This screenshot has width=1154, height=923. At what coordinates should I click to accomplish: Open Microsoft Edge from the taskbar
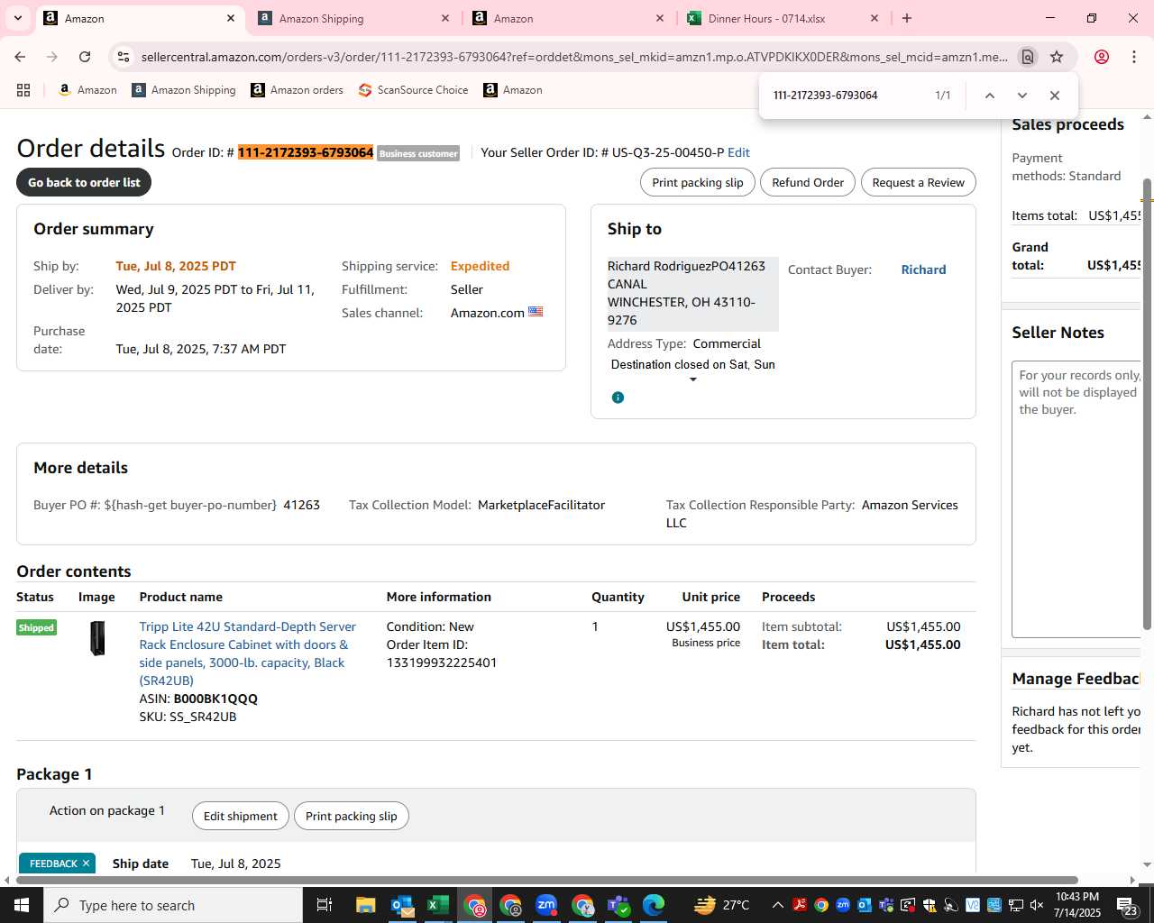click(x=654, y=905)
